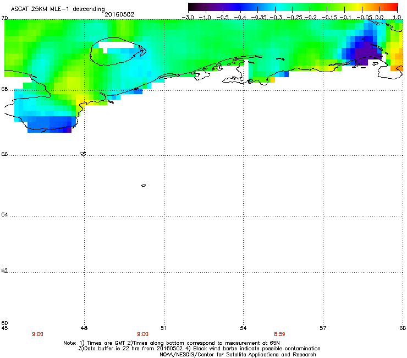Click the '-0.15' color scale label

tap(329, 18)
